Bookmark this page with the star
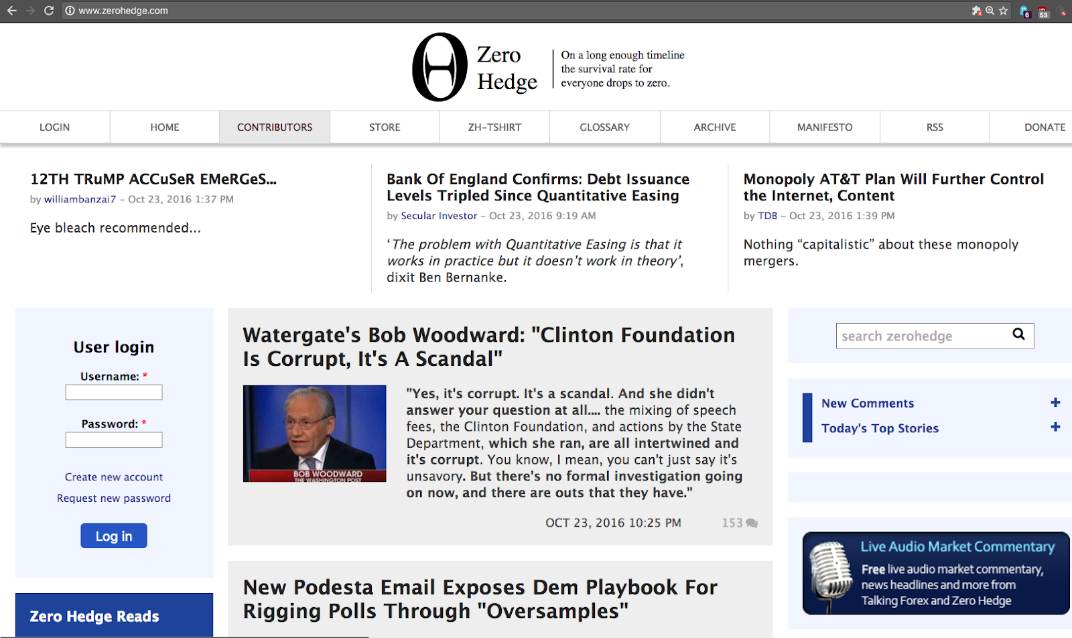Image resolution: width=1072 pixels, height=638 pixels. [1003, 11]
